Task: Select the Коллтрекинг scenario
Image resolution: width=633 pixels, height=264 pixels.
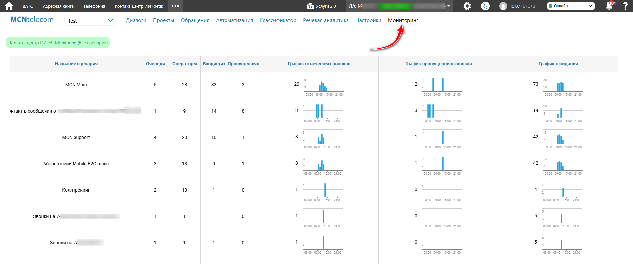Action: point(76,190)
